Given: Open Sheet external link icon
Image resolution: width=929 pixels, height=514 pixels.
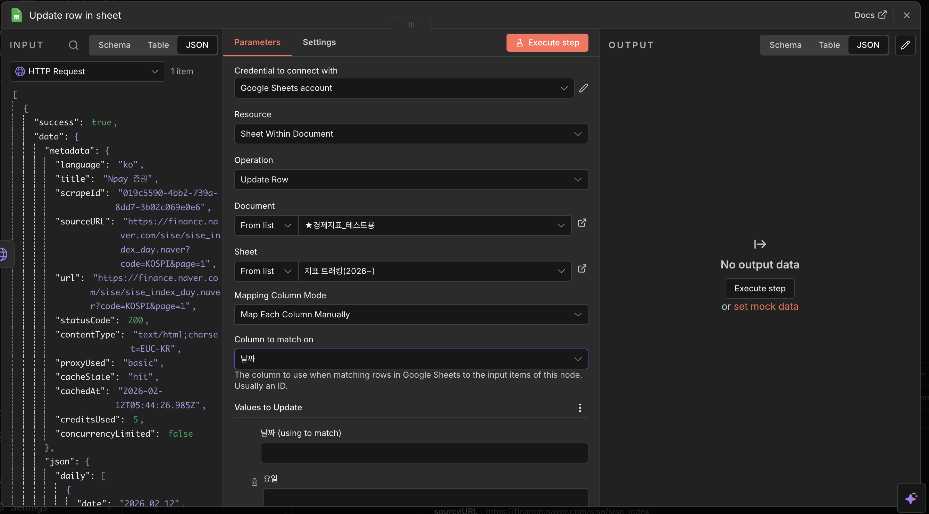Looking at the screenshot, I should point(582,269).
